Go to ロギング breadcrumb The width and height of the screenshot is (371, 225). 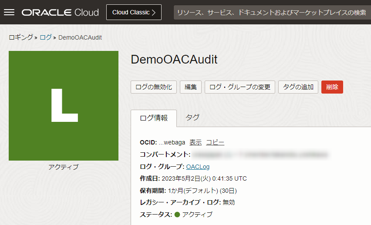[21, 37]
